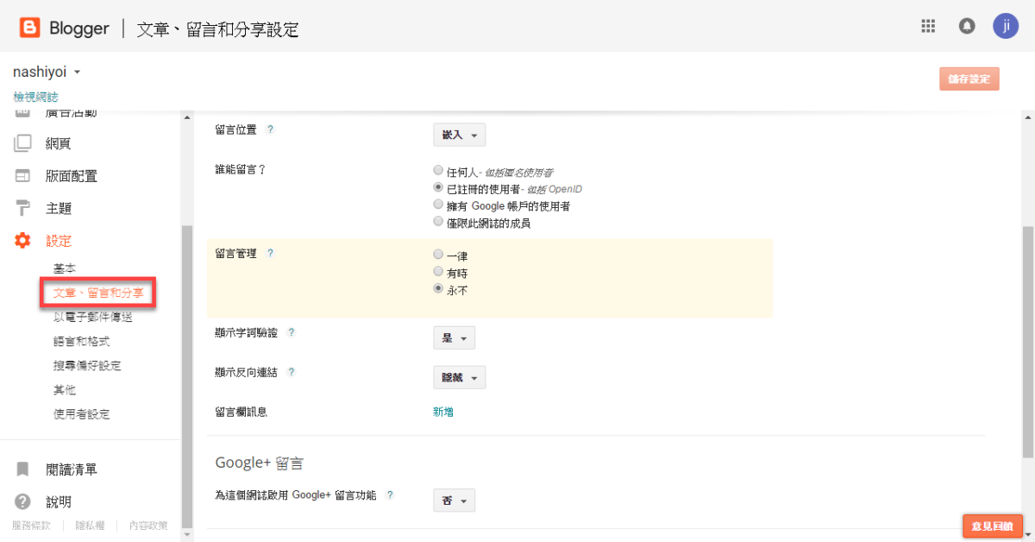Click the 儲存設定 save button
Viewport: 1035px width, 542px height.
click(x=969, y=79)
